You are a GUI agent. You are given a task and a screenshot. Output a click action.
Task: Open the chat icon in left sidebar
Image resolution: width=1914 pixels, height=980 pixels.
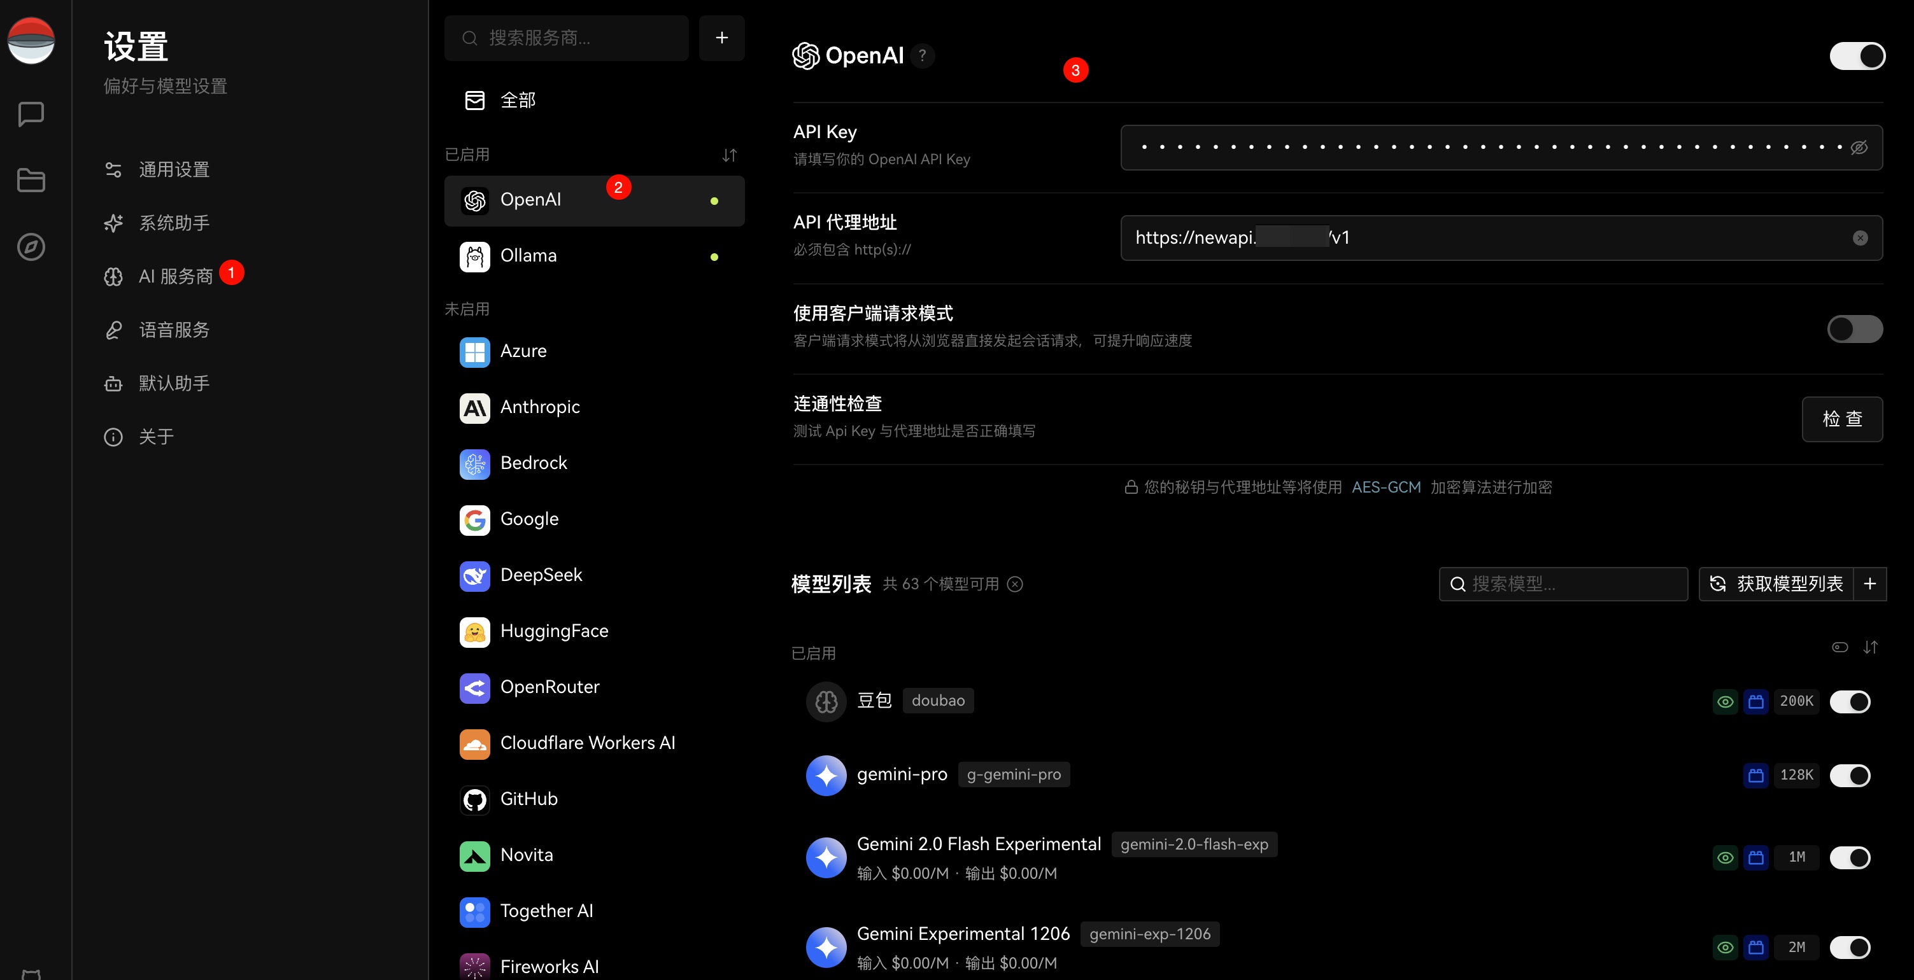click(31, 115)
